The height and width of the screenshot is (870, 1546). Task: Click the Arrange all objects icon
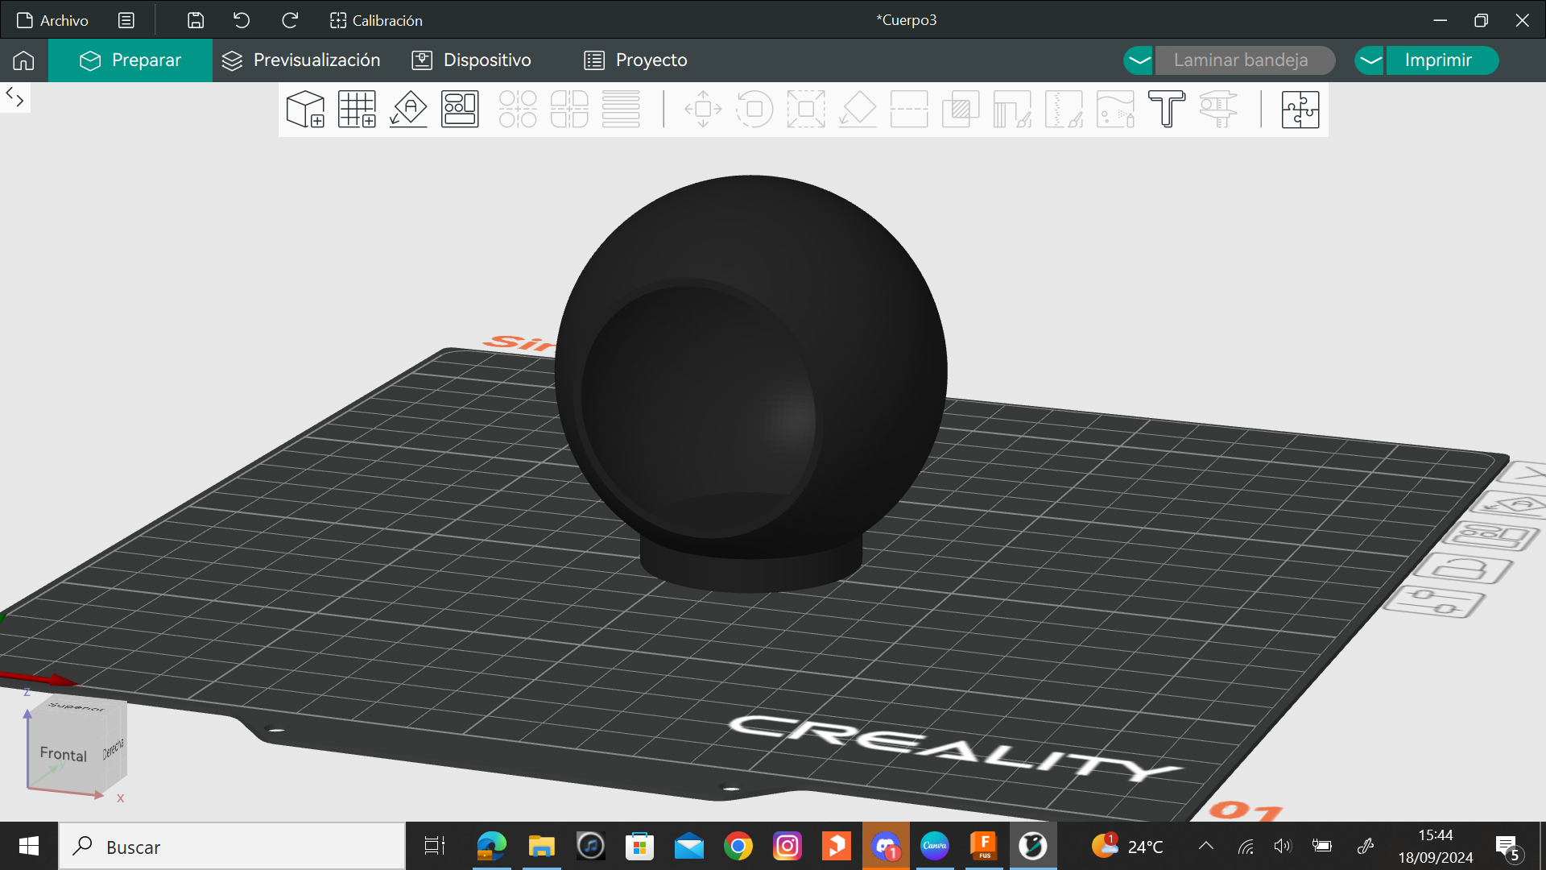click(460, 110)
